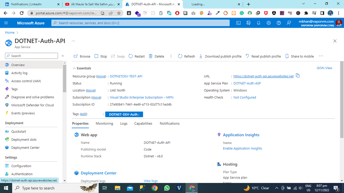Open the DOTNETDEV-TEST-API resource group link
344x193 pixels.
126,76
